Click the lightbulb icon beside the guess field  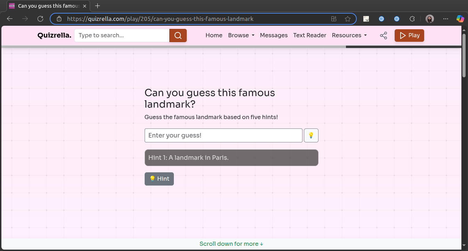[x=311, y=135]
